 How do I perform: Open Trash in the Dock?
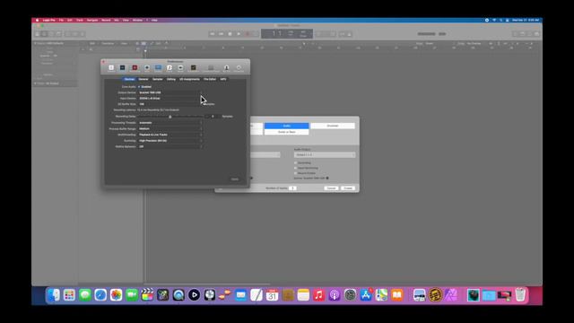520,295
